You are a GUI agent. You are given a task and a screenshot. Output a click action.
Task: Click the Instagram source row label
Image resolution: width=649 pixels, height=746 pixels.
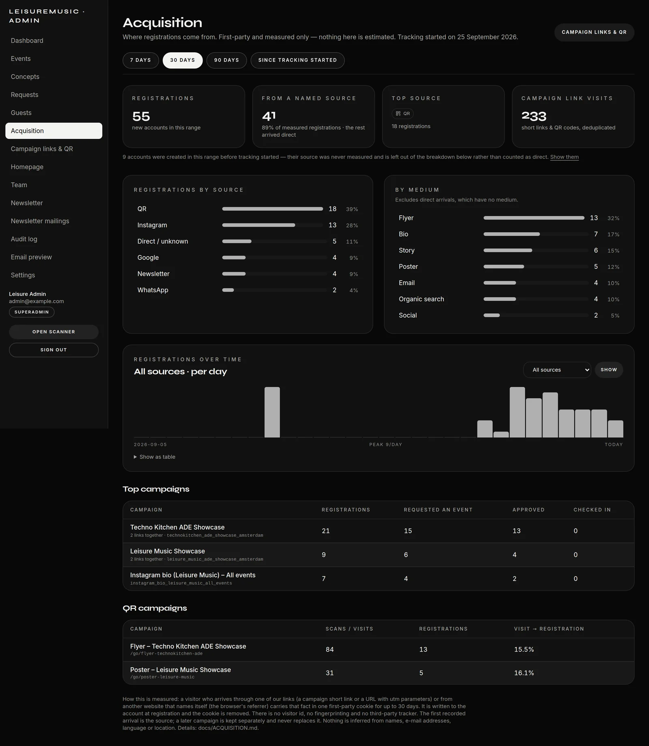coord(152,225)
